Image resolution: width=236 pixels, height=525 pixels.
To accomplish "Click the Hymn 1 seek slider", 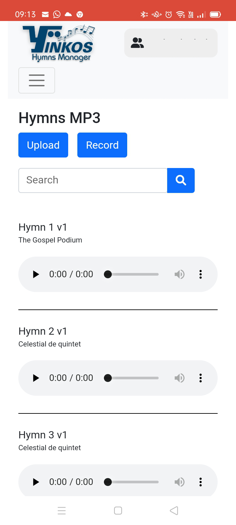I will [x=133, y=274].
